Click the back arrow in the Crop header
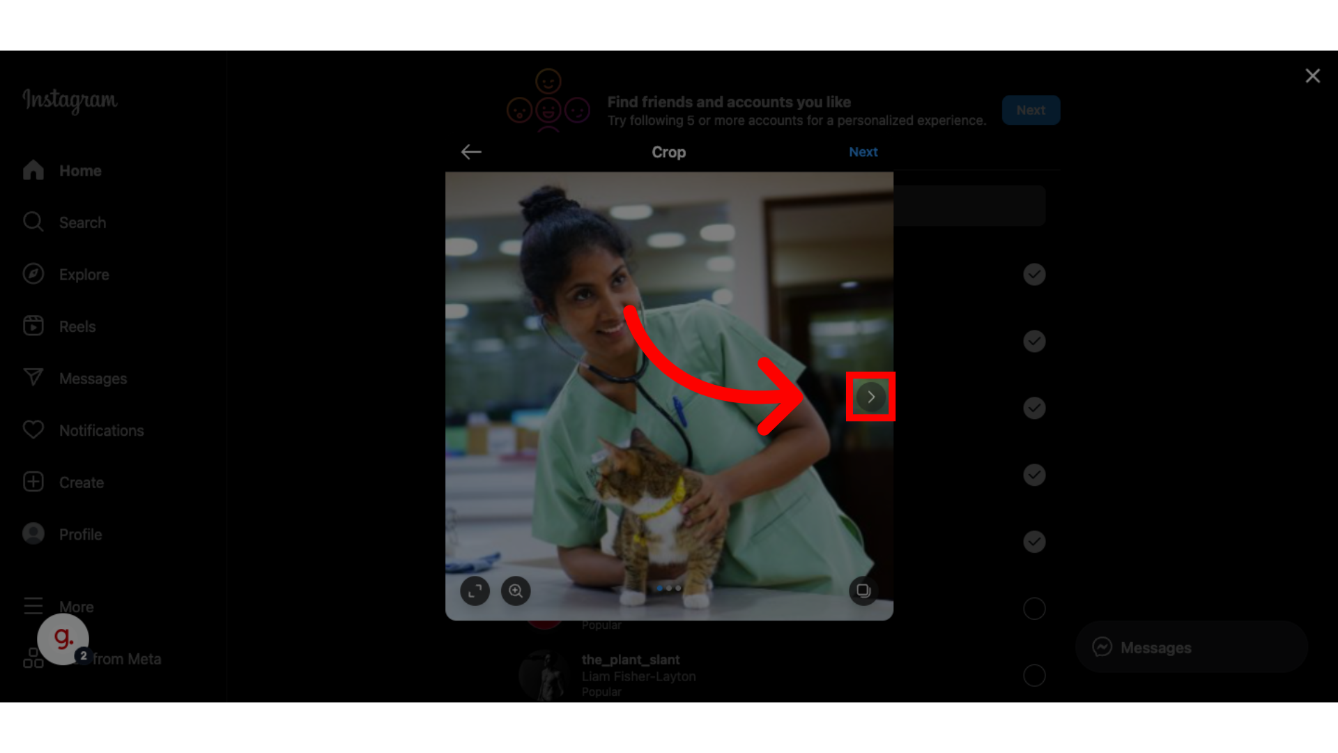 [471, 152]
